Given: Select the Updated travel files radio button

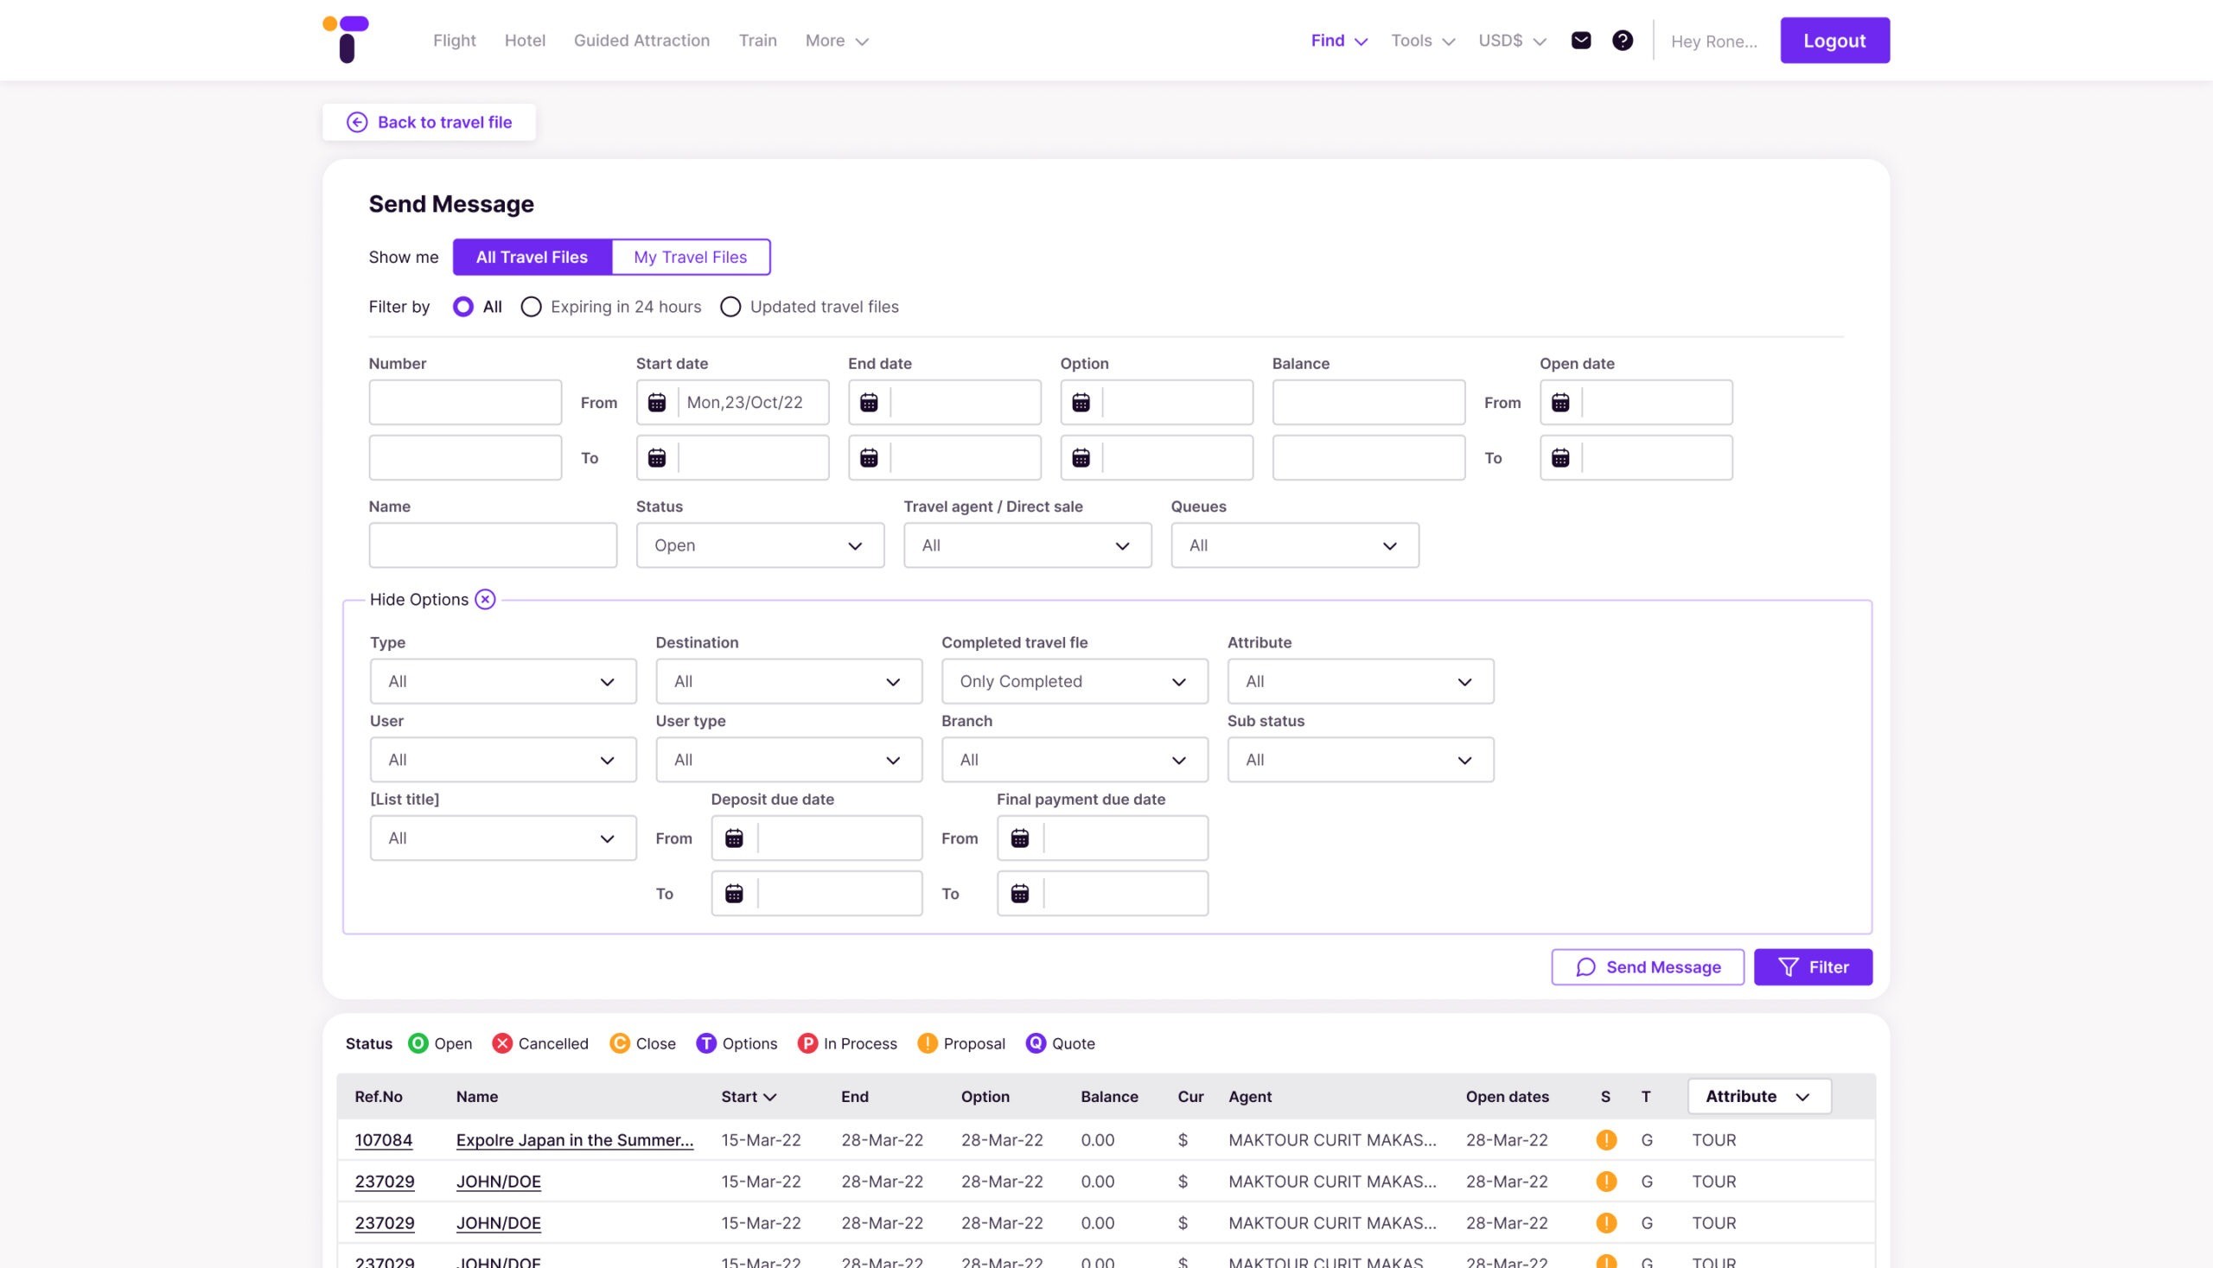Looking at the screenshot, I should [x=730, y=306].
